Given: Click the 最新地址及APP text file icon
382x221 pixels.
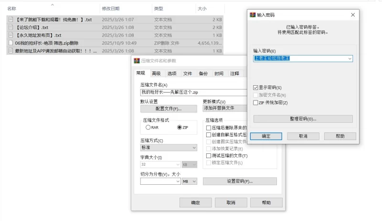Looking at the screenshot, I should [x=11, y=51].
